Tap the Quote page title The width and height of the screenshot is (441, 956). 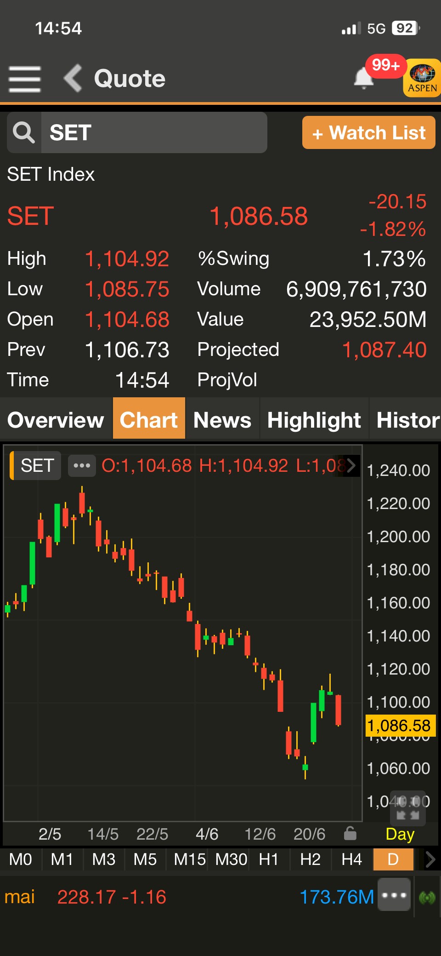click(130, 78)
